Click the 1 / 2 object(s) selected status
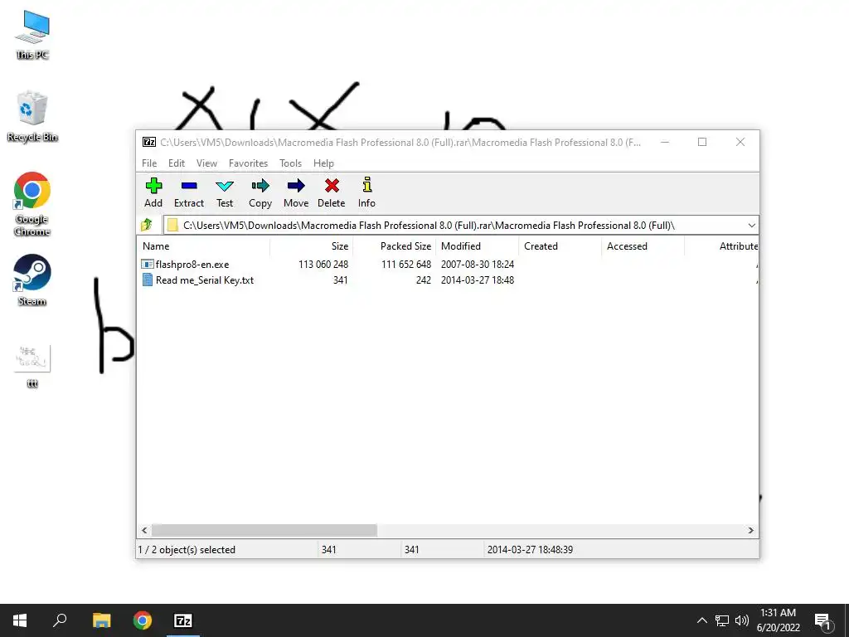Screen dimensions: 849x637 [187, 549]
